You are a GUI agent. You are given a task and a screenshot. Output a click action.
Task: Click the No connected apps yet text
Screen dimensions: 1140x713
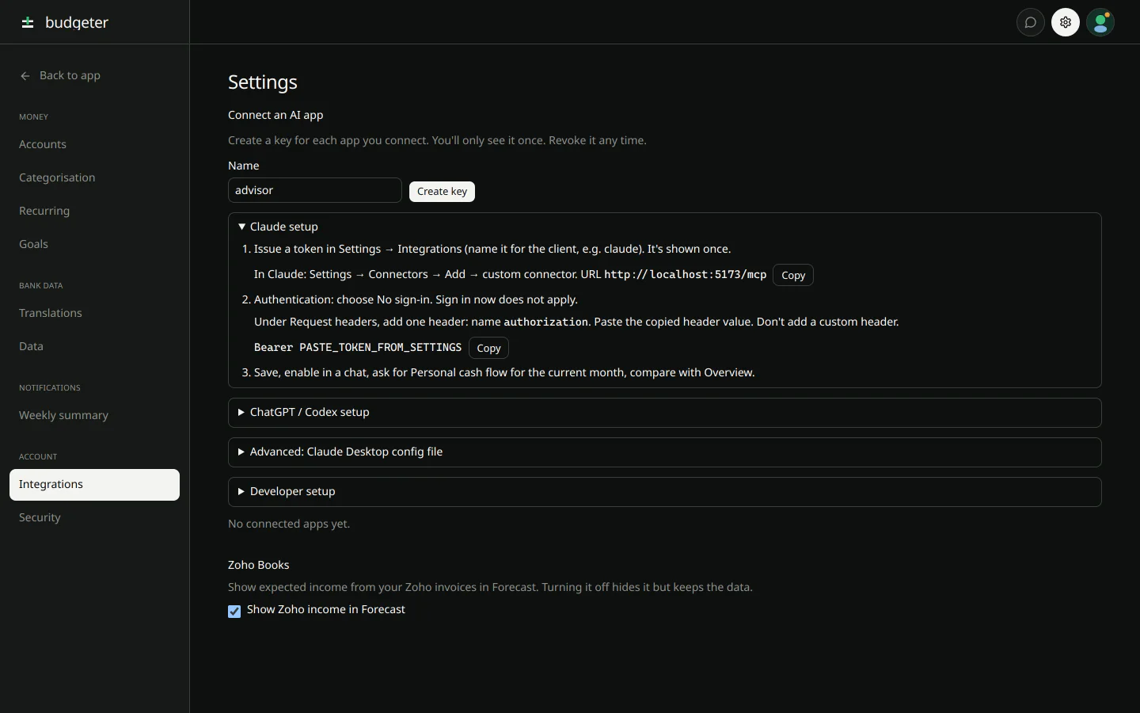click(289, 524)
